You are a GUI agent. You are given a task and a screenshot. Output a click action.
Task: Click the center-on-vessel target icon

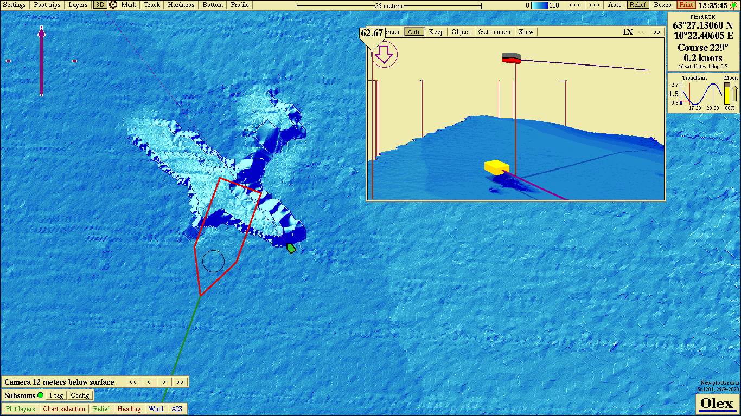tap(113, 5)
